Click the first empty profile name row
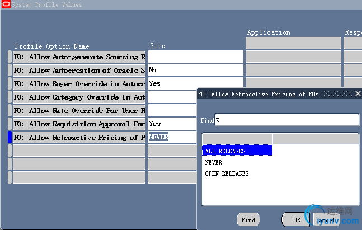362x230 pixels. (79, 151)
